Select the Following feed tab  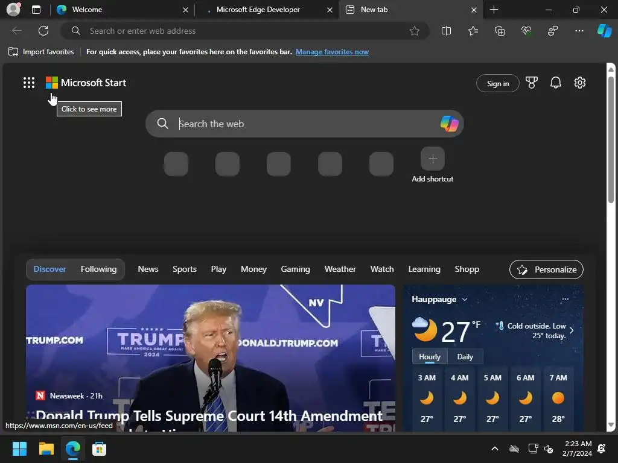coord(98,269)
